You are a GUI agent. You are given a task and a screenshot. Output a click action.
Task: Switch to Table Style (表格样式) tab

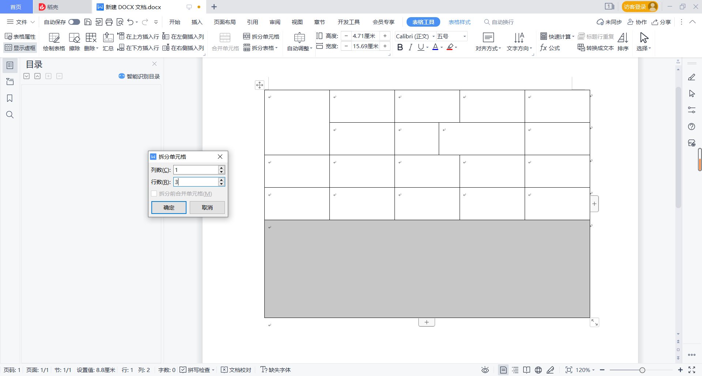[460, 22]
